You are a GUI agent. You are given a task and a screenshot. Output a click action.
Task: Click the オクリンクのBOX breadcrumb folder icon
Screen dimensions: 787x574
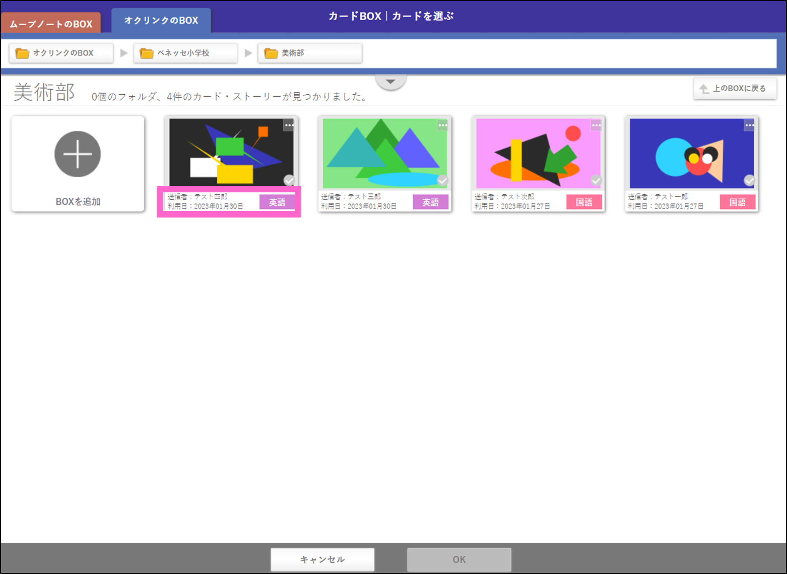pos(22,53)
